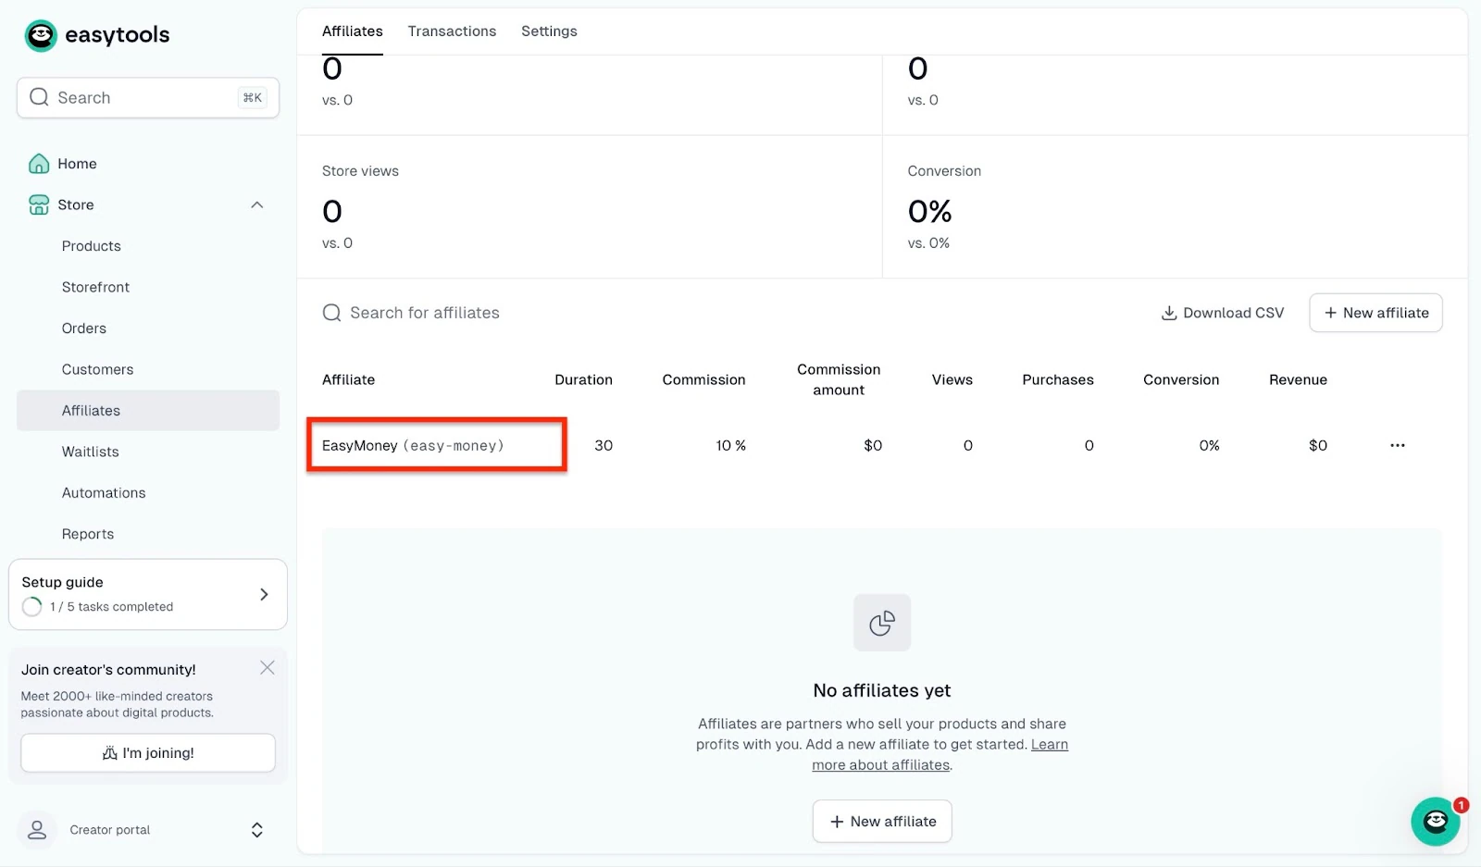
Task: Click the Commission column header
Action: tap(703, 379)
